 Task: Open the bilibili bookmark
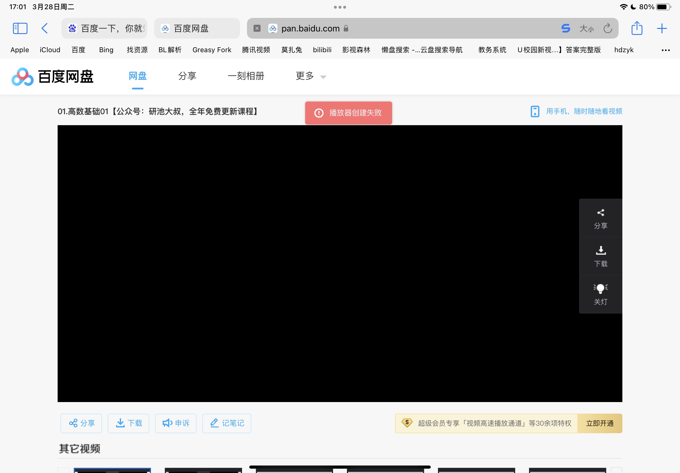tap(322, 50)
